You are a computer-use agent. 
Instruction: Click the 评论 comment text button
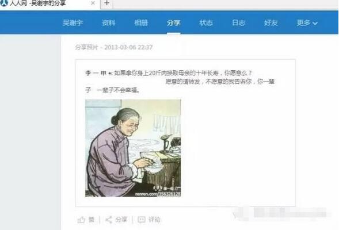click(154, 220)
